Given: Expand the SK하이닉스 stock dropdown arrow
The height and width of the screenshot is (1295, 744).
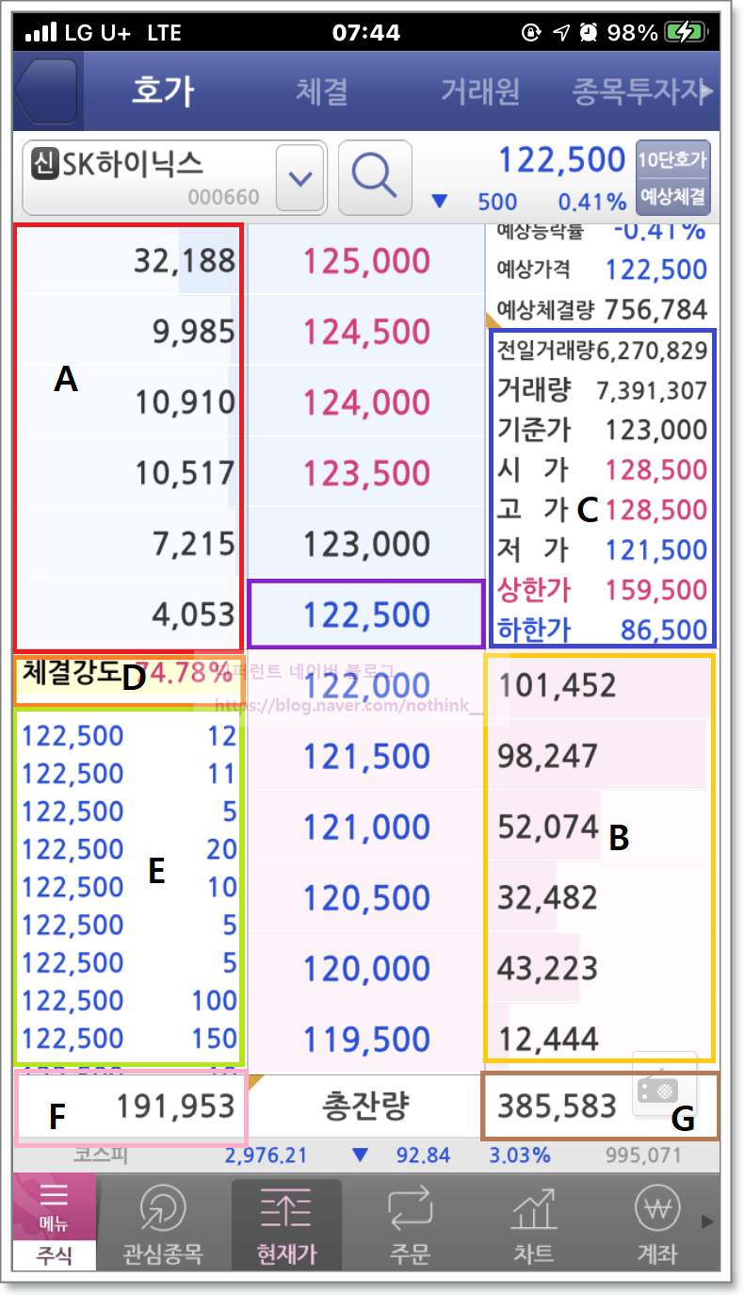Looking at the screenshot, I should pyautogui.click(x=300, y=179).
